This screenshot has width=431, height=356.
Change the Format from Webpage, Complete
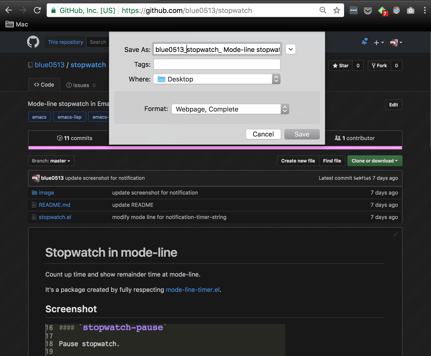[x=230, y=109]
